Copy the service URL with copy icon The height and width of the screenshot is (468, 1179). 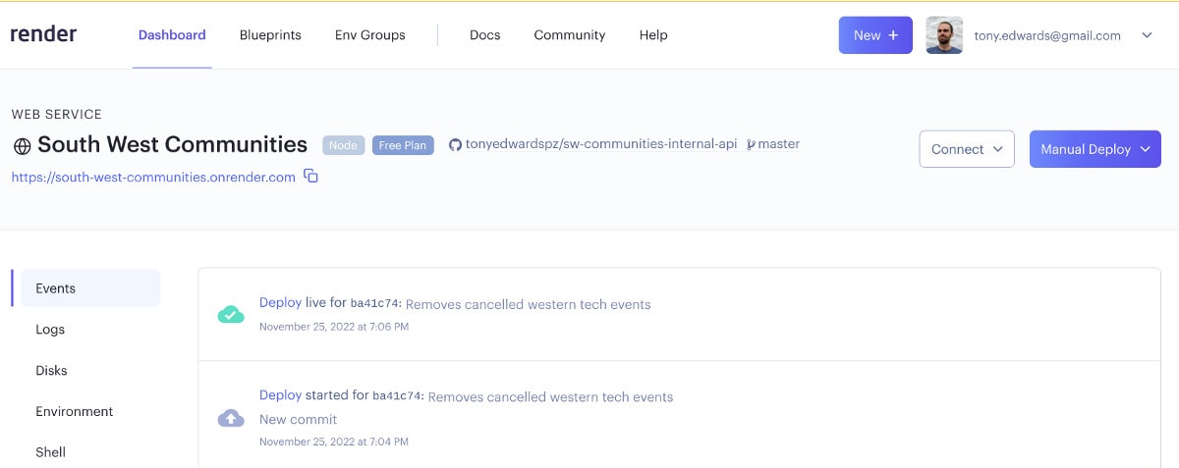(x=310, y=177)
